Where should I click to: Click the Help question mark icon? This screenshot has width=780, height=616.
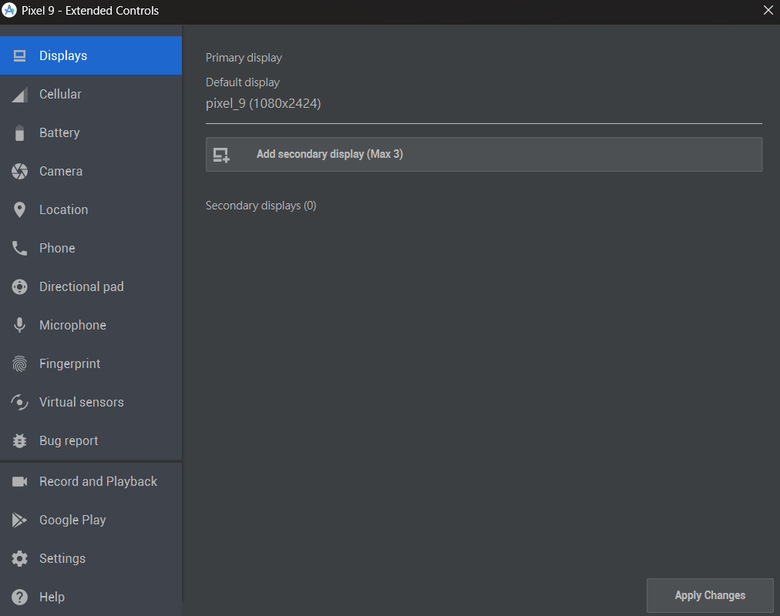point(19,597)
